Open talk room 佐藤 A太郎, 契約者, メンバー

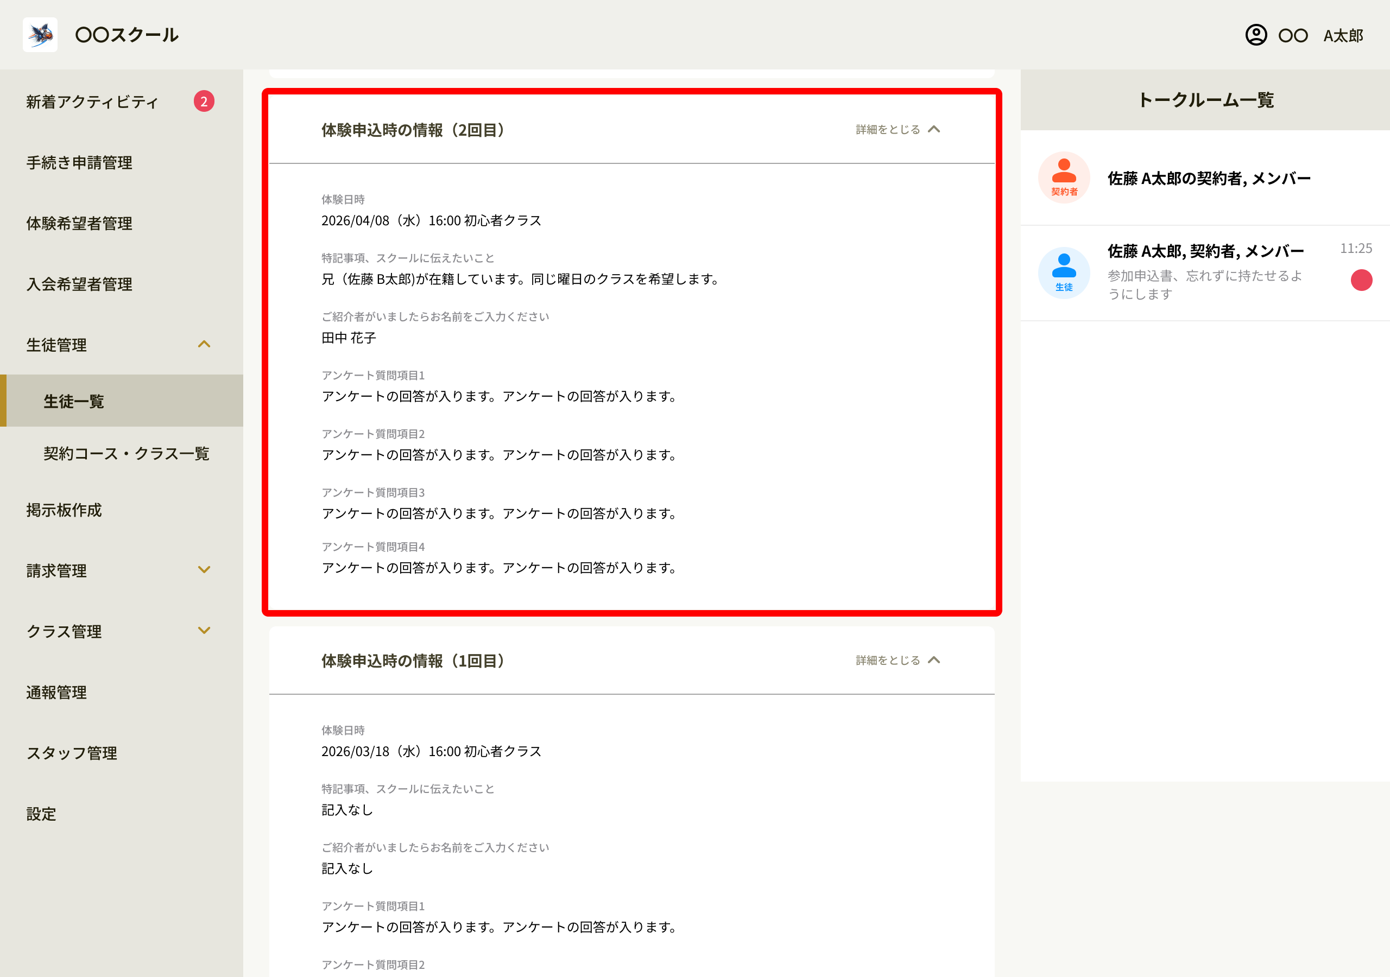coord(1205,274)
